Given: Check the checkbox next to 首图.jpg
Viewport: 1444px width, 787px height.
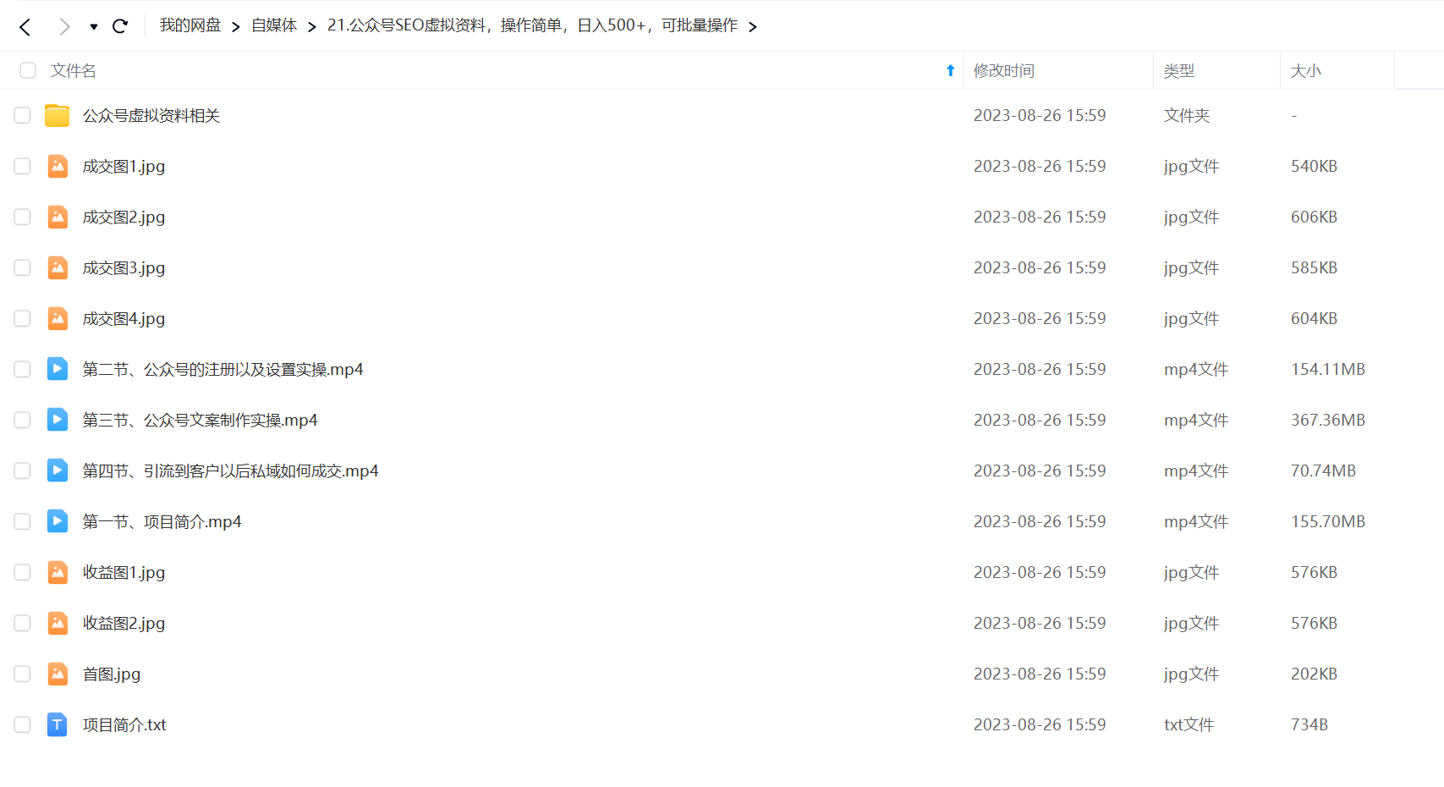Looking at the screenshot, I should point(22,674).
